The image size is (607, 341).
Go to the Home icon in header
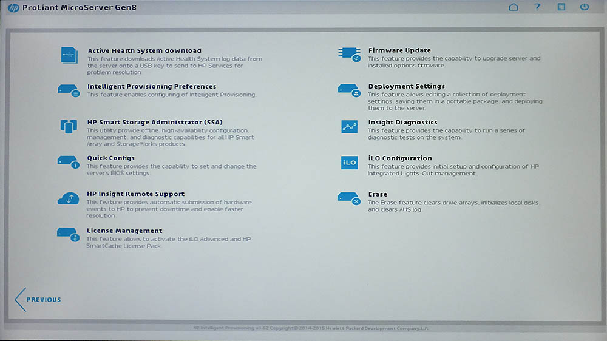pos(514,7)
